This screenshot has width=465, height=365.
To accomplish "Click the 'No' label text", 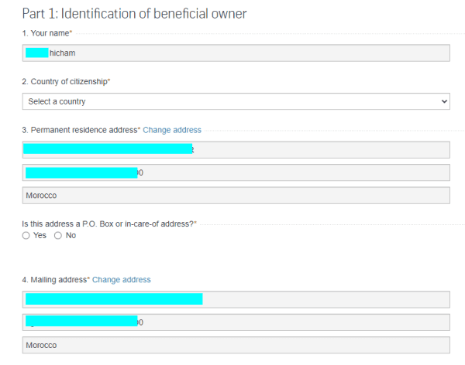I will click(71, 236).
